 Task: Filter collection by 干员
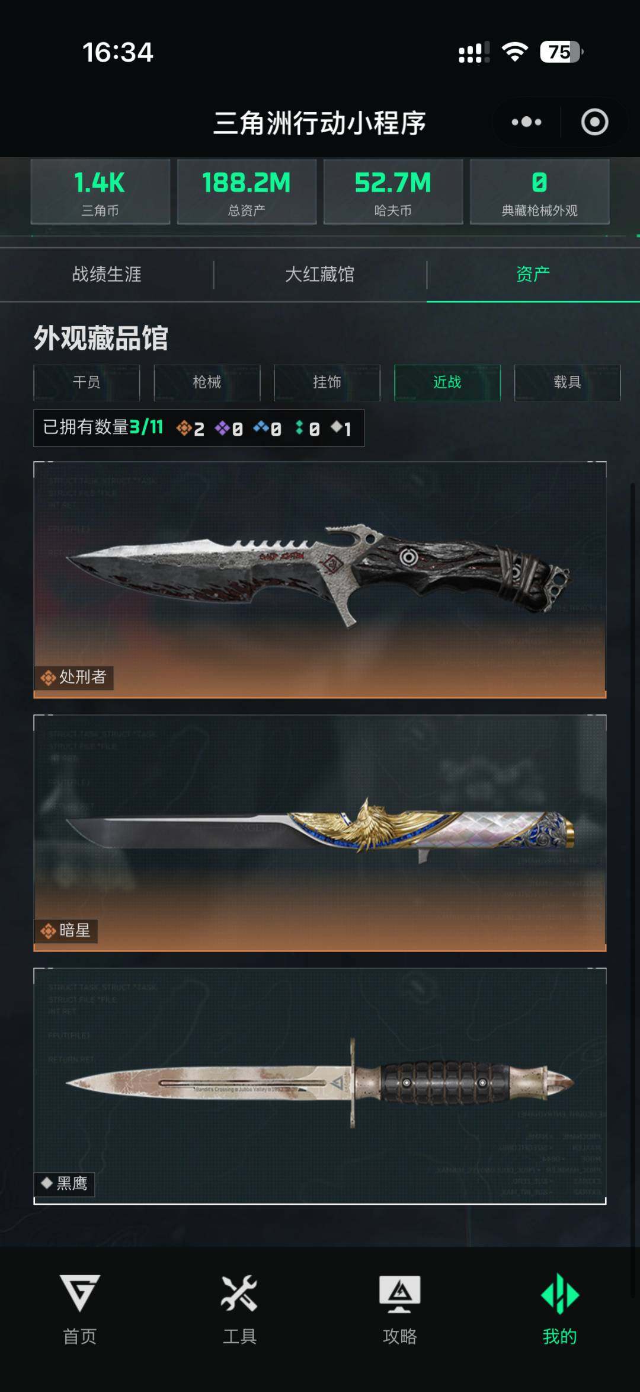[87, 382]
